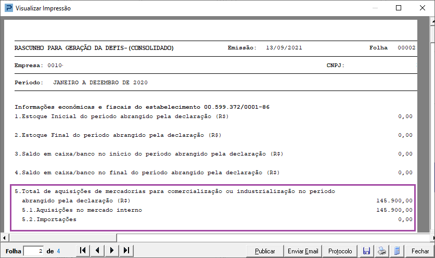
Task: Click the line '3.Saldo em caixa/banco no início'
Action: pyautogui.click(x=149, y=154)
